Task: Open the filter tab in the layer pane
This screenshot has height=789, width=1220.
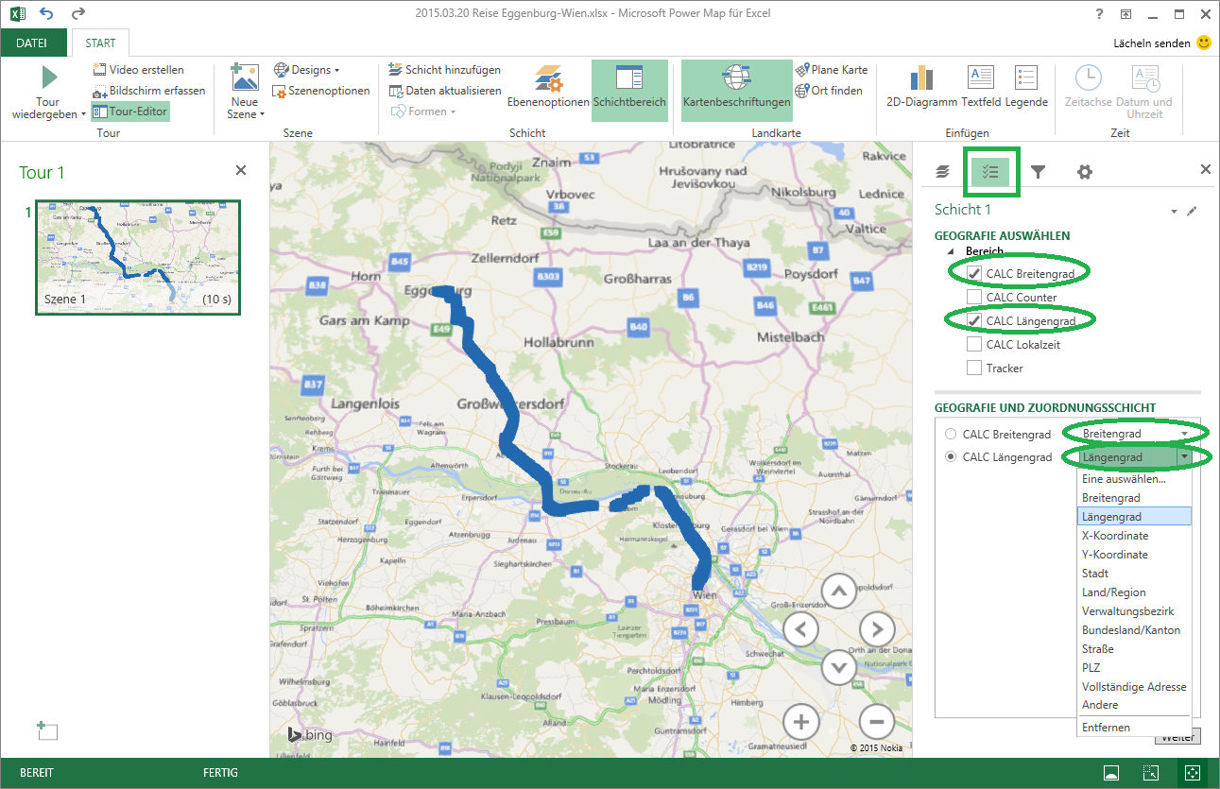Action: point(1038,171)
